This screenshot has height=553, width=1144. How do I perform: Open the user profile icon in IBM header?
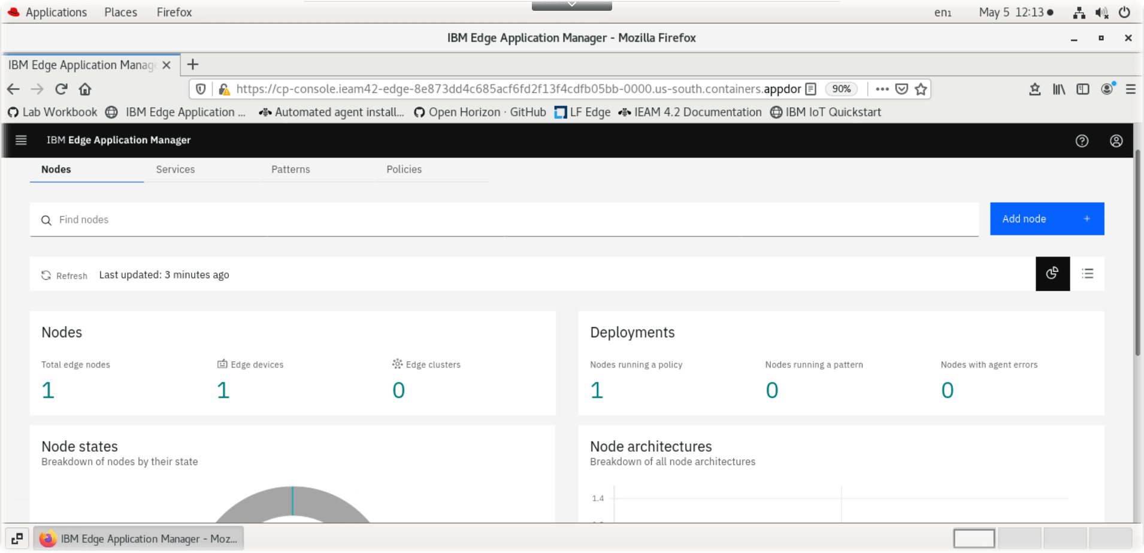click(1116, 141)
